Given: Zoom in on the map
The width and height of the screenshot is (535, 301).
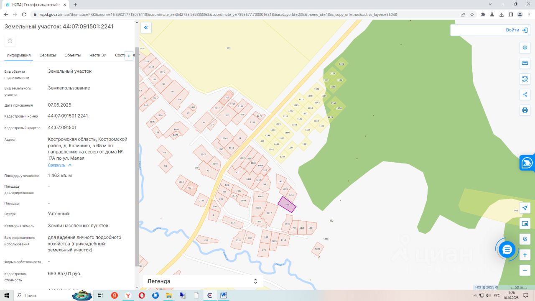Looking at the screenshot, I should [525, 255].
